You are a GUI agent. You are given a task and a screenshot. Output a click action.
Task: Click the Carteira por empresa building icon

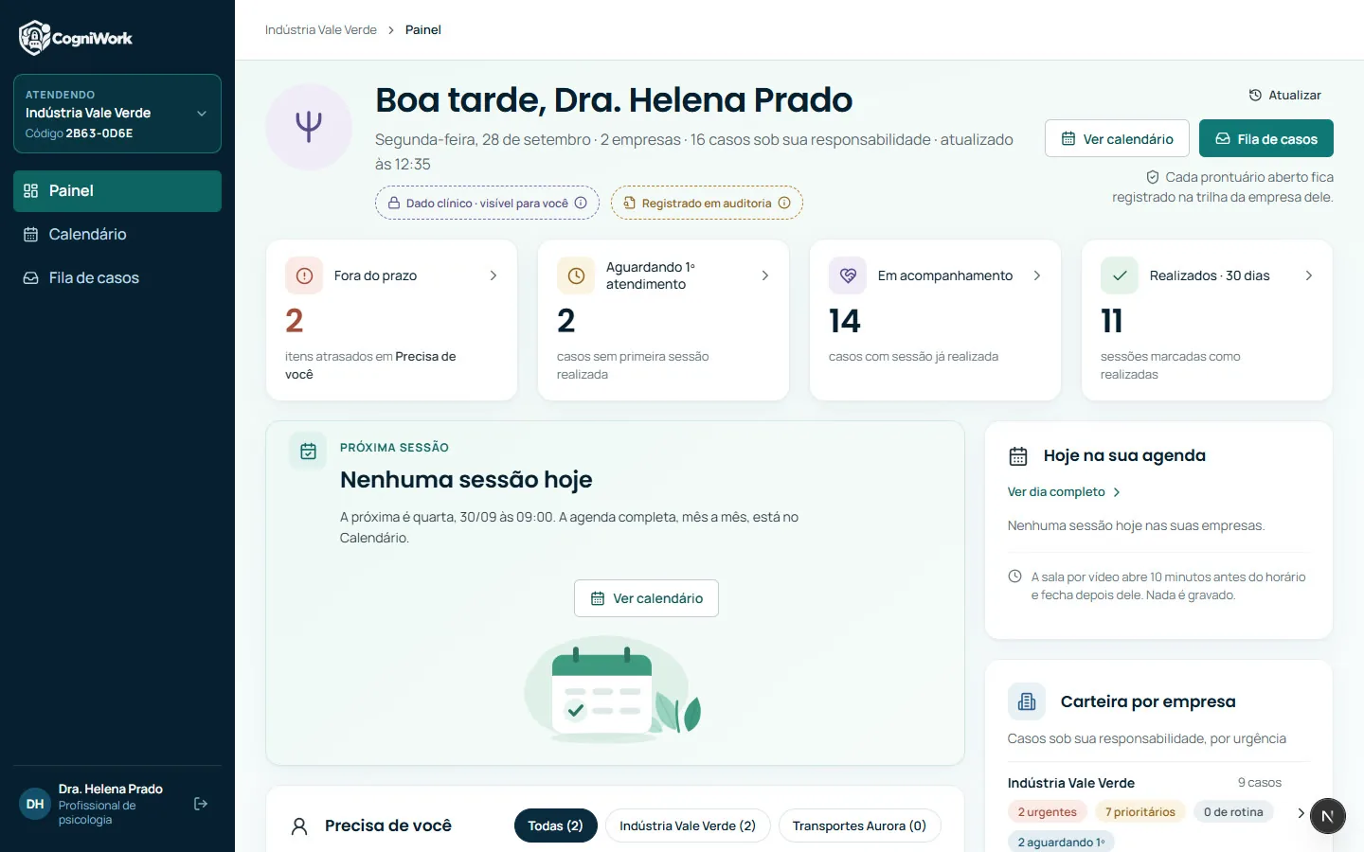pos(1027,701)
